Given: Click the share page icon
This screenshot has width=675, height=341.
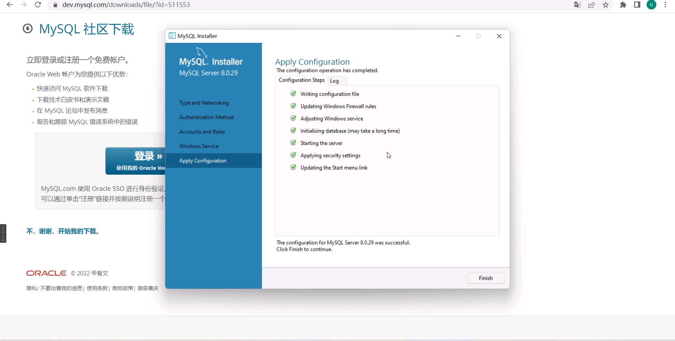Looking at the screenshot, I should 592,5.
